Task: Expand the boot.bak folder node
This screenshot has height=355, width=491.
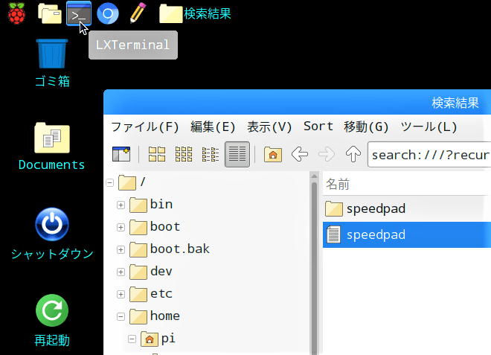Action: (121, 249)
